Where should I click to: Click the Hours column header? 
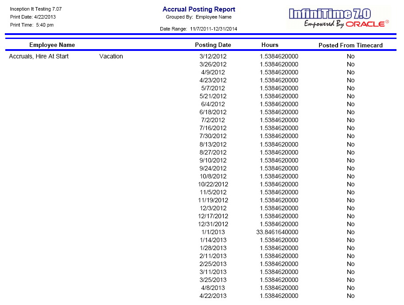[270, 45]
